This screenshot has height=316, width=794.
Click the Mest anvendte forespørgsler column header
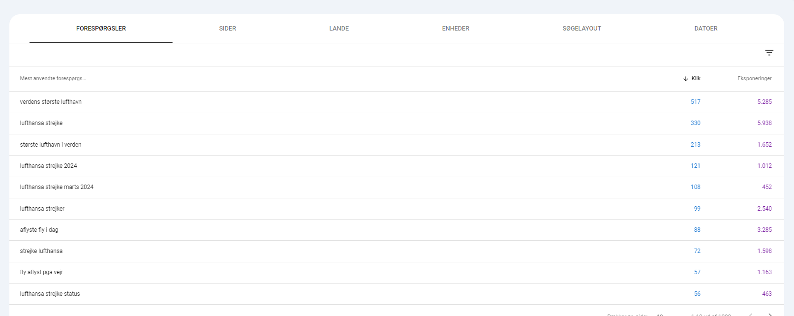point(53,79)
